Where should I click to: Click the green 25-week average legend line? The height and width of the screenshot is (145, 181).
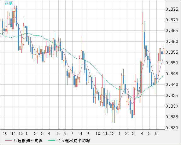coord(51,141)
